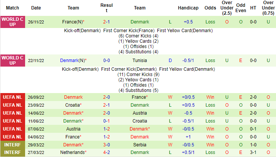Click the HT column header
The height and width of the screenshot is (157, 276).
tap(253, 8)
